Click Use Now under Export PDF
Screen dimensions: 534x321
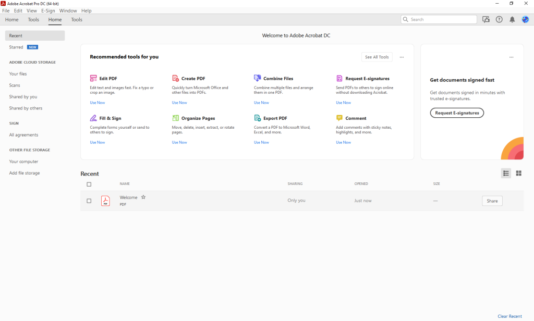261,142
